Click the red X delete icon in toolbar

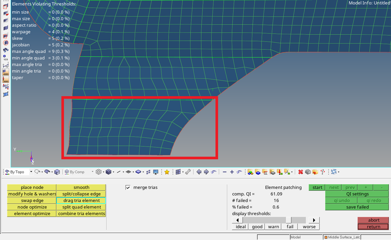tap(301, 172)
